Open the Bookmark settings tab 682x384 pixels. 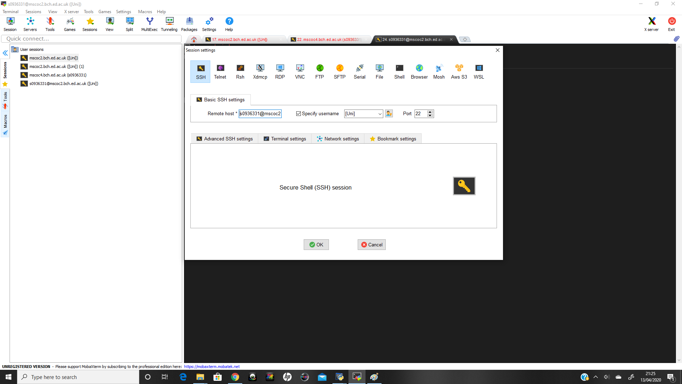393,139
